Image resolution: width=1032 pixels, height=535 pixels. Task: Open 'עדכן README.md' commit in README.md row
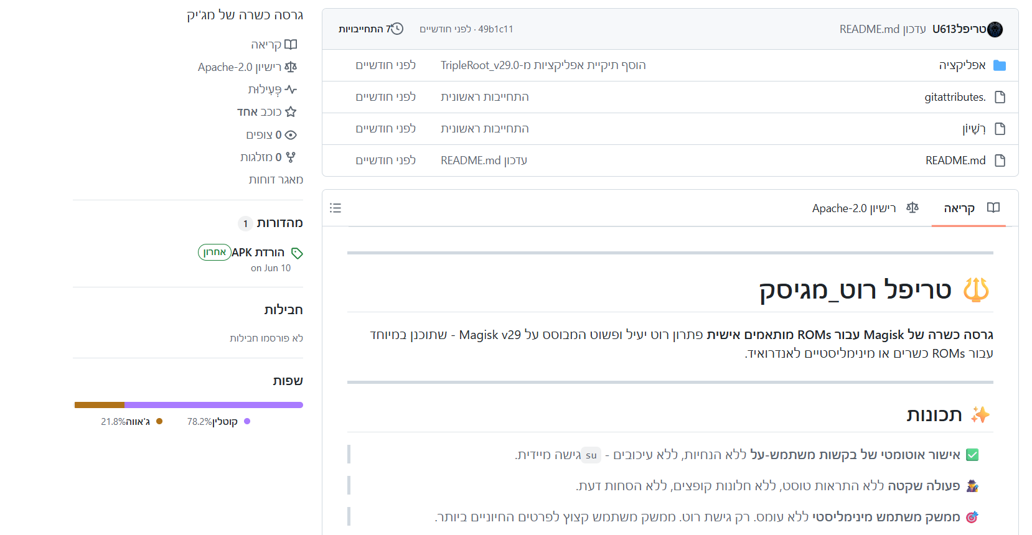pyautogui.click(x=484, y=160)
